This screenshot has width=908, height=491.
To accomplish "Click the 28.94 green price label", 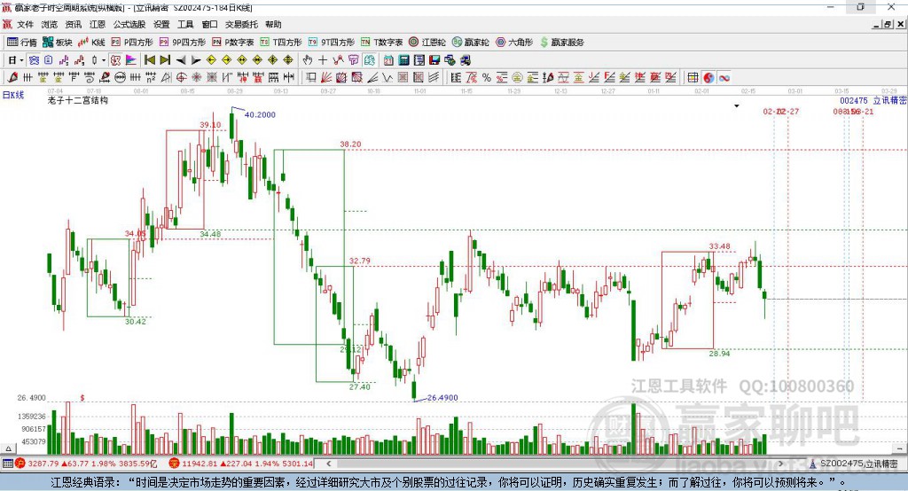I will (719, 354).
